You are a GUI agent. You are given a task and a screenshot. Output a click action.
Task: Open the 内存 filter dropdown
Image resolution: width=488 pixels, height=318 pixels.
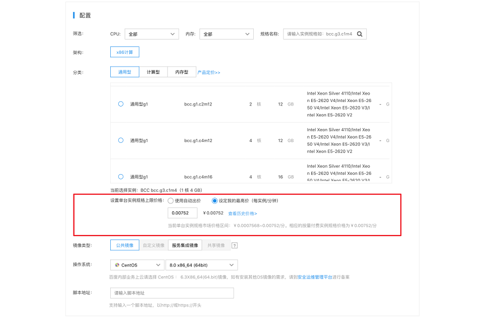coord(226,34)
